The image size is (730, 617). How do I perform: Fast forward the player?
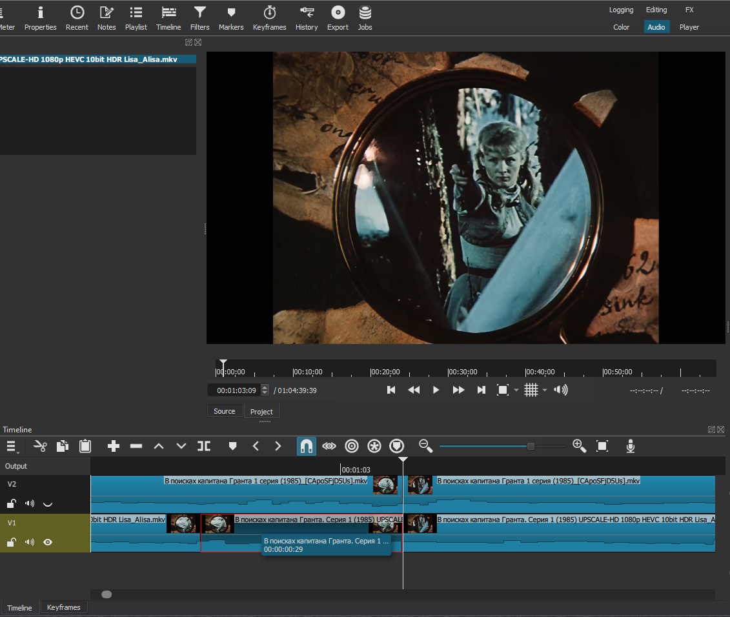coord(458,390)
